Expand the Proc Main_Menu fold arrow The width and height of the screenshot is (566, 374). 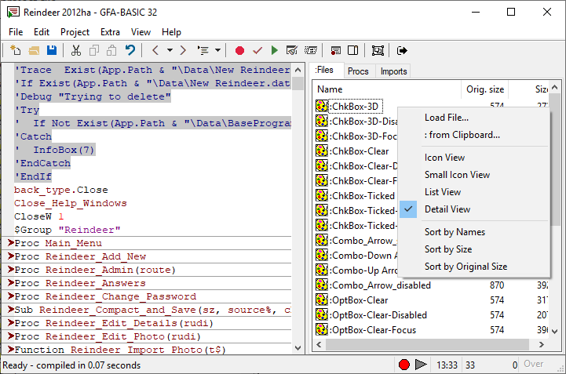(x=11, y=244)
